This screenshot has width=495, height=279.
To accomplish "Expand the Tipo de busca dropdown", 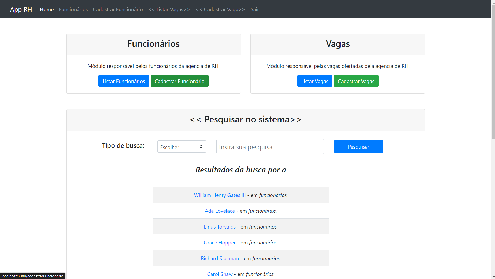I will pos(182,147).
